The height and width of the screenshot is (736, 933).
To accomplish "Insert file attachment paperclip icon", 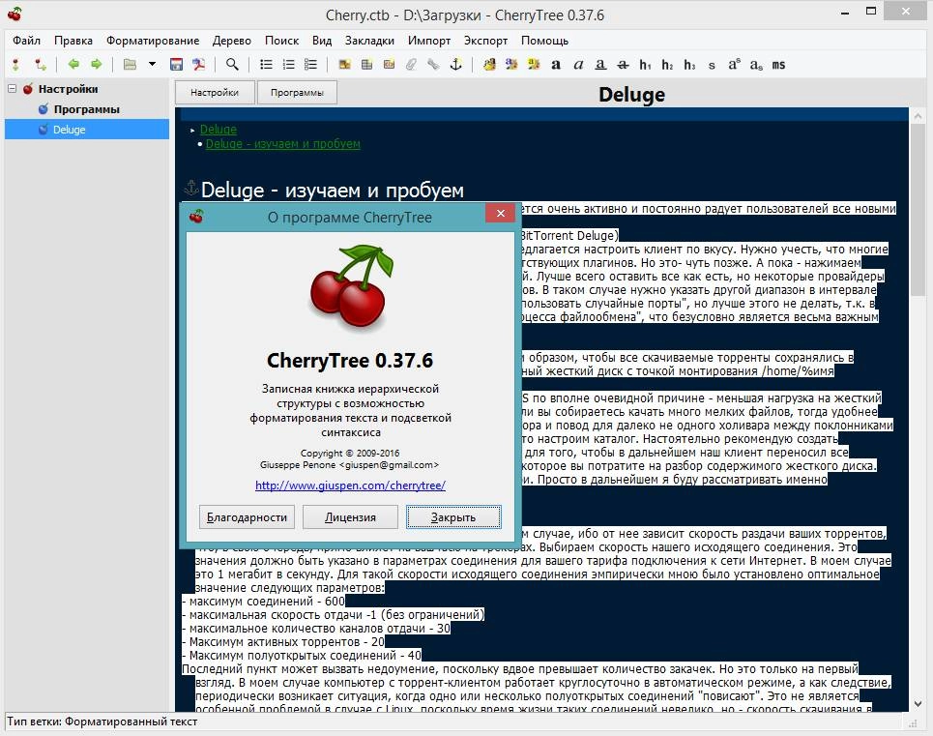I will pos(411,64).
